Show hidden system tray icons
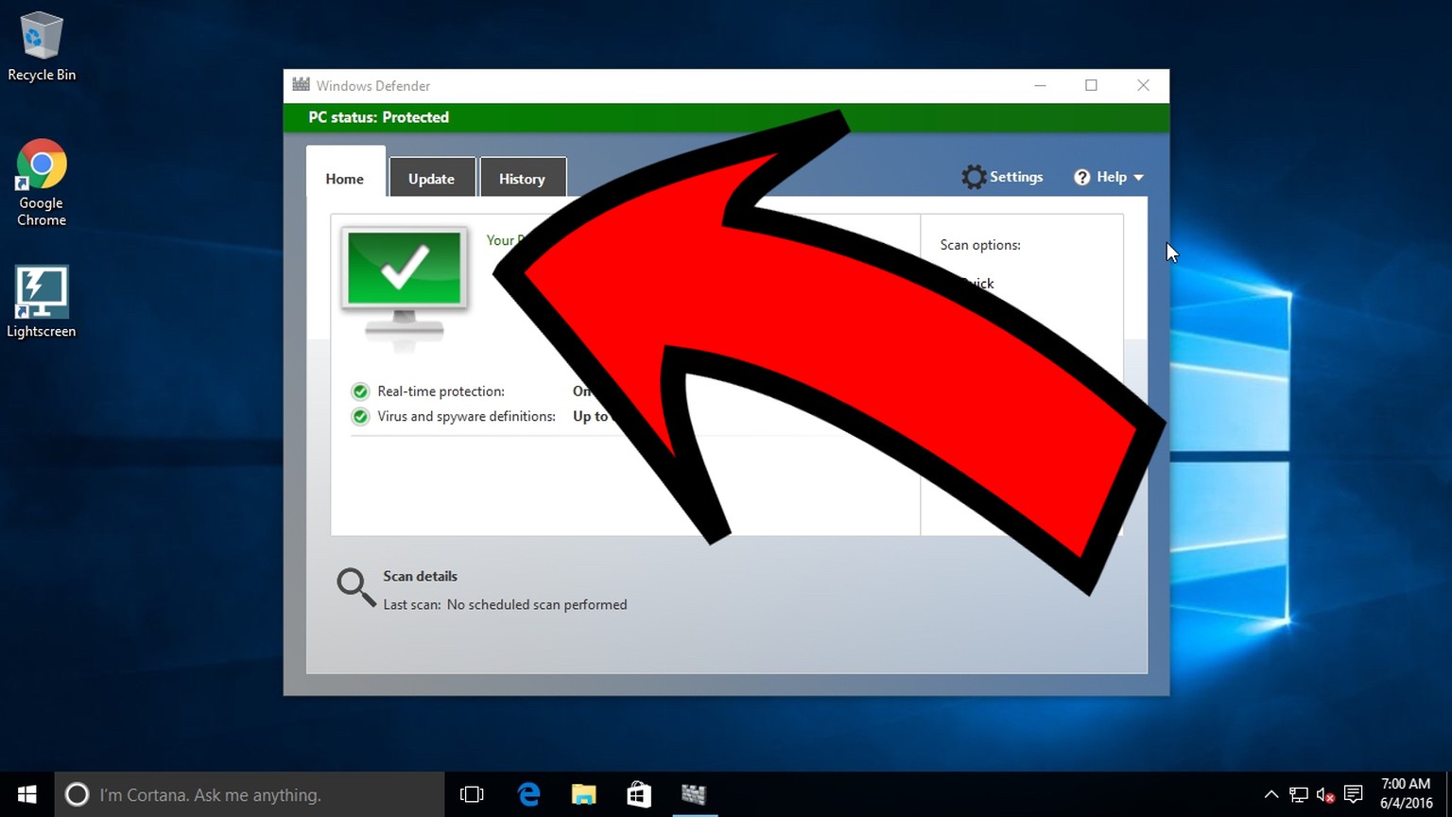The width and height of the screenshot is (1452, 817). click(1271, 794)
